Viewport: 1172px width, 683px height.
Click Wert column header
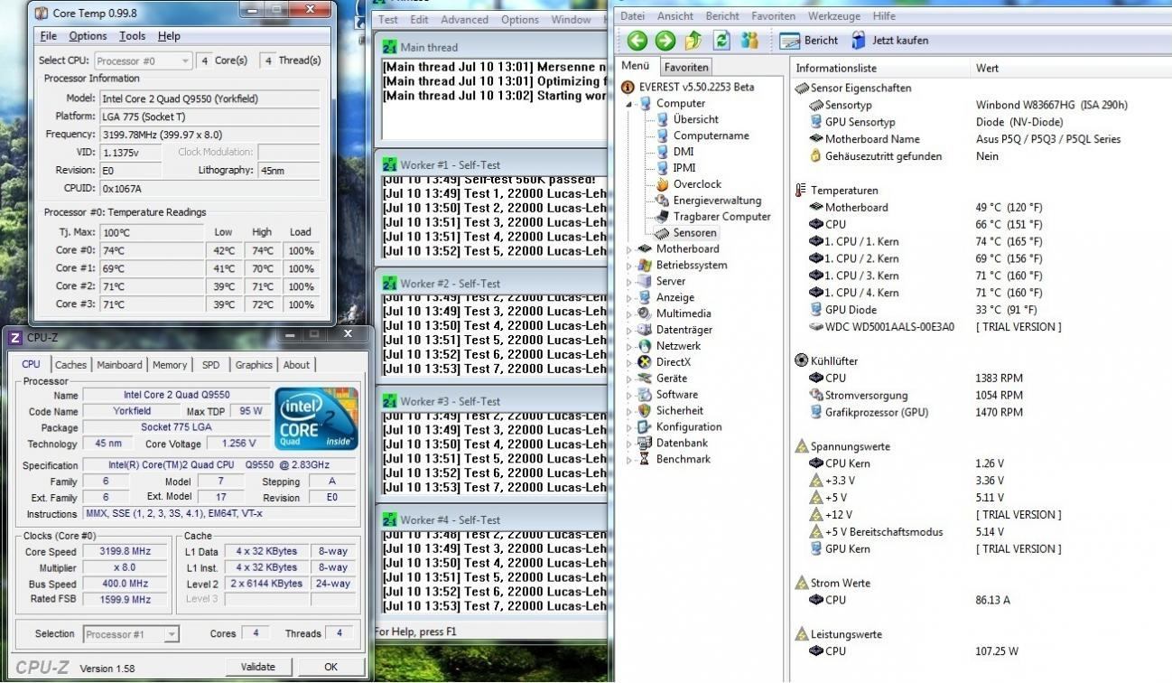point(987,69)
